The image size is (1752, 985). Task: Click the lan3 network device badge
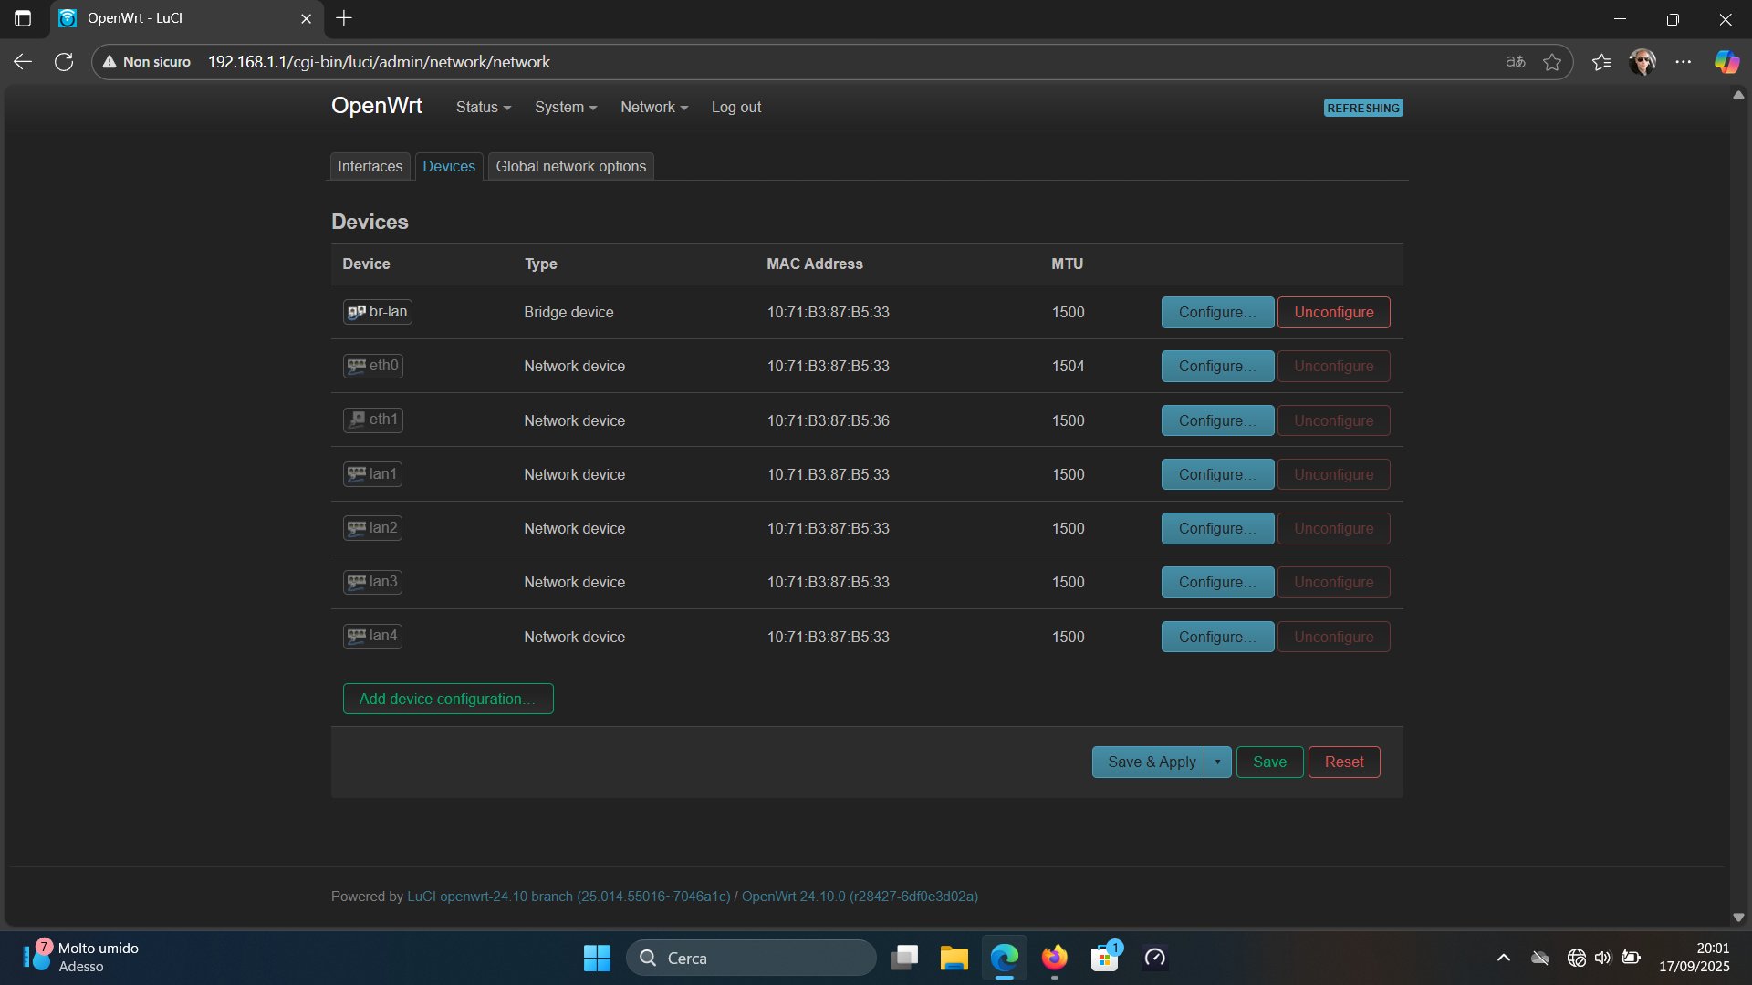[x=372, y=582]
